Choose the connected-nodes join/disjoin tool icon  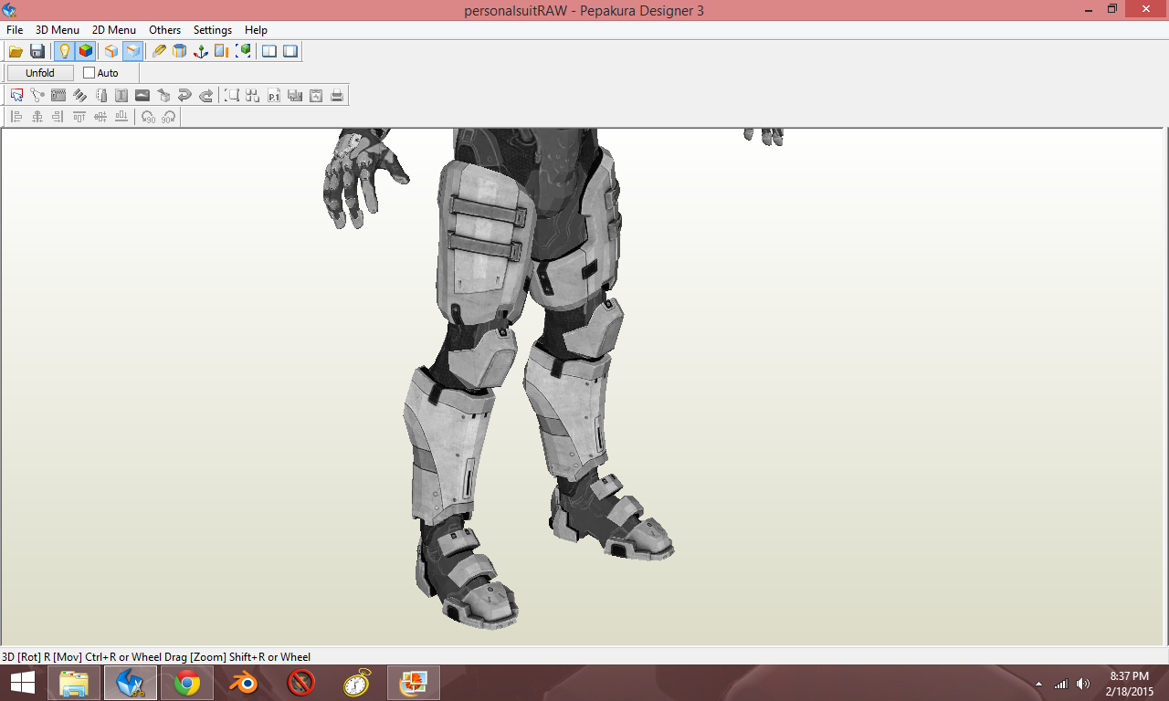[37, 95]
